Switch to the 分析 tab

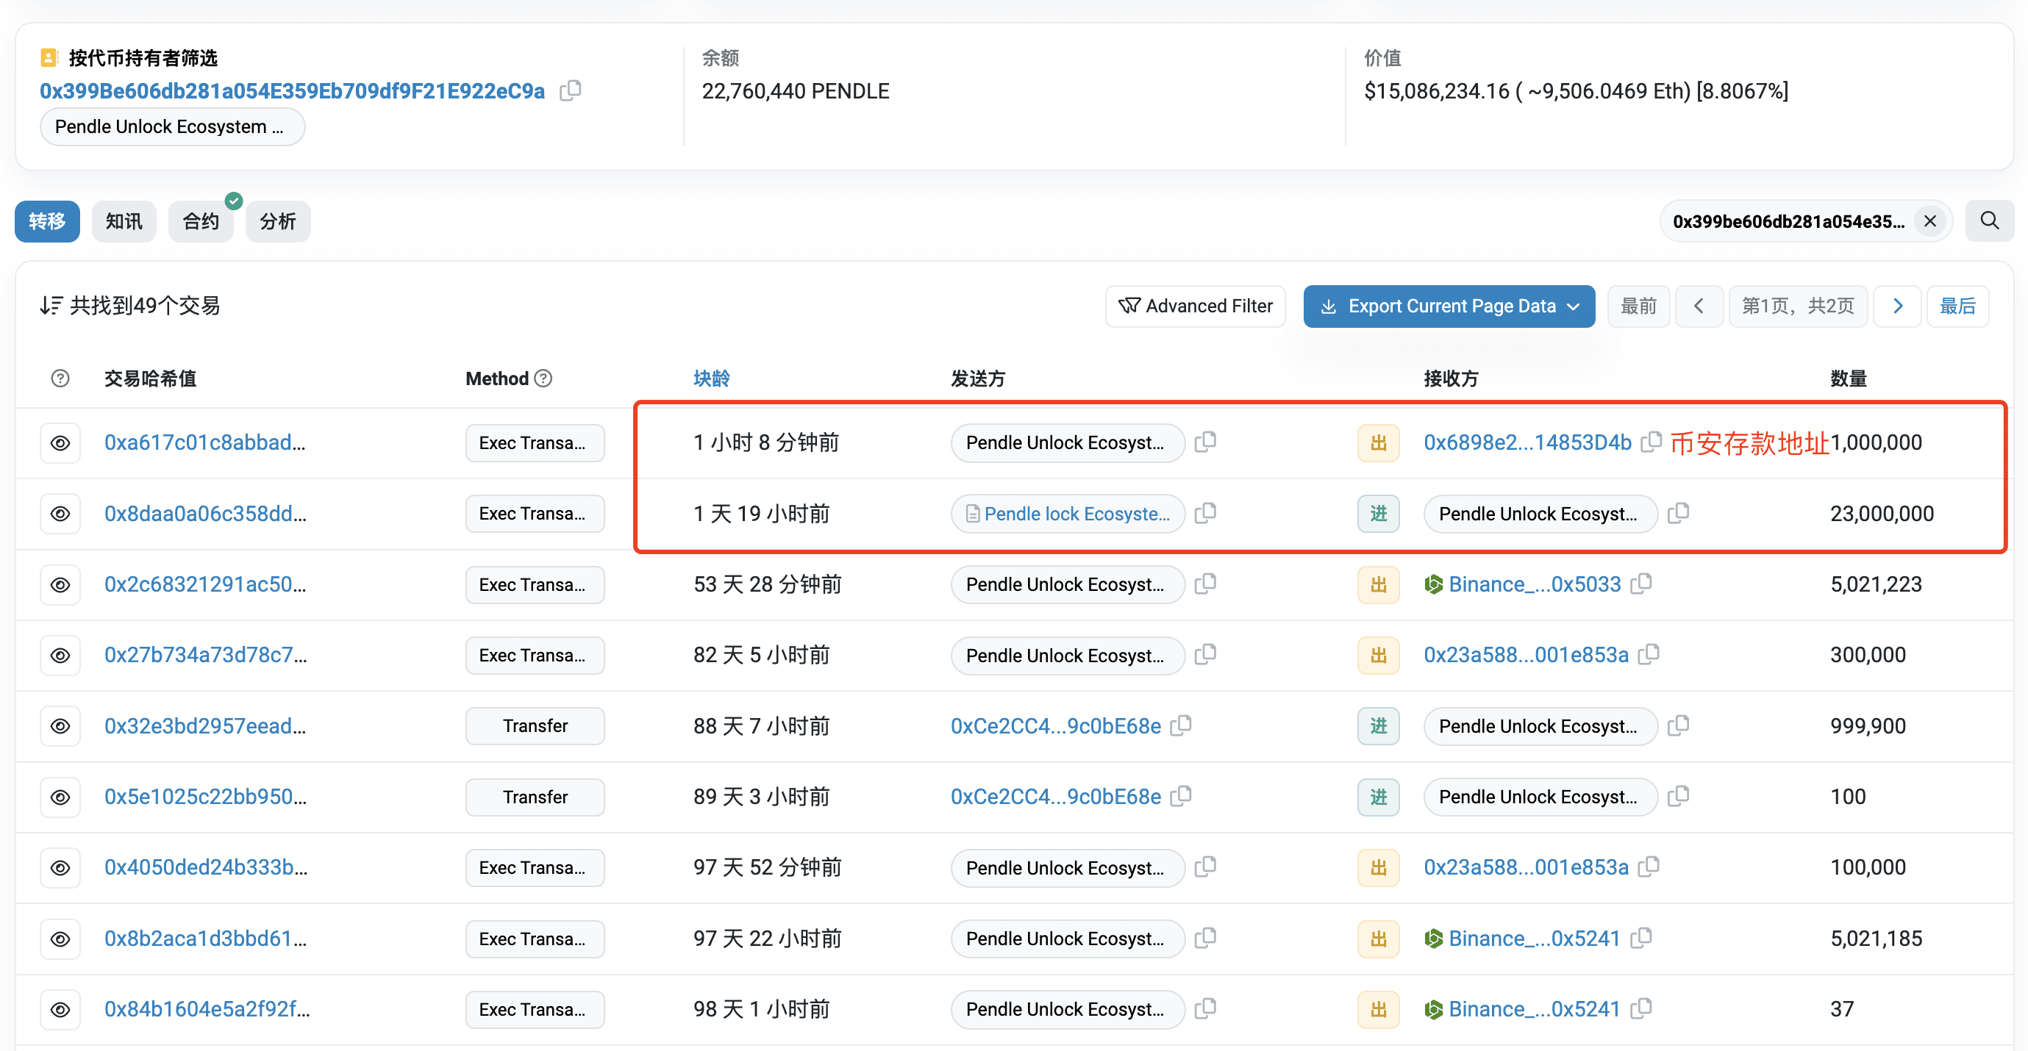click(x=278, y=221)
